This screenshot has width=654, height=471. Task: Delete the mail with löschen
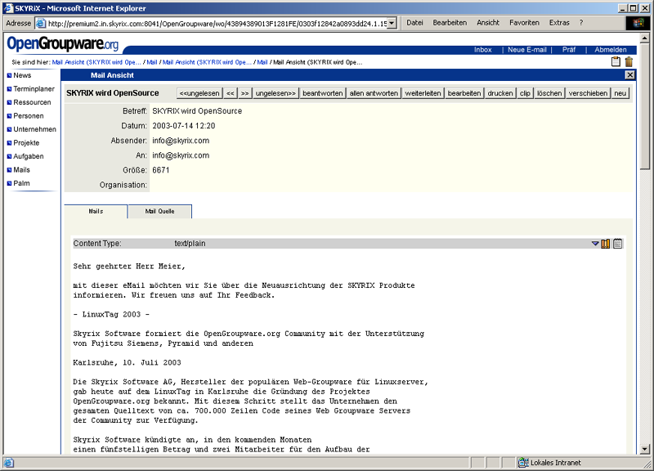coord(549,93)
